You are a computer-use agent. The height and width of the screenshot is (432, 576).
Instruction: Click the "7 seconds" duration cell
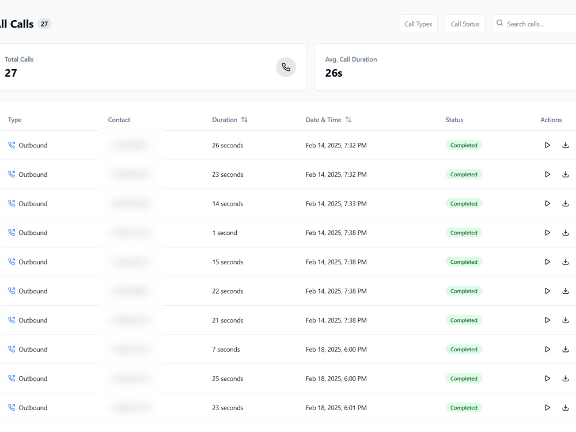pyautogui.click(x=226, y=350)
